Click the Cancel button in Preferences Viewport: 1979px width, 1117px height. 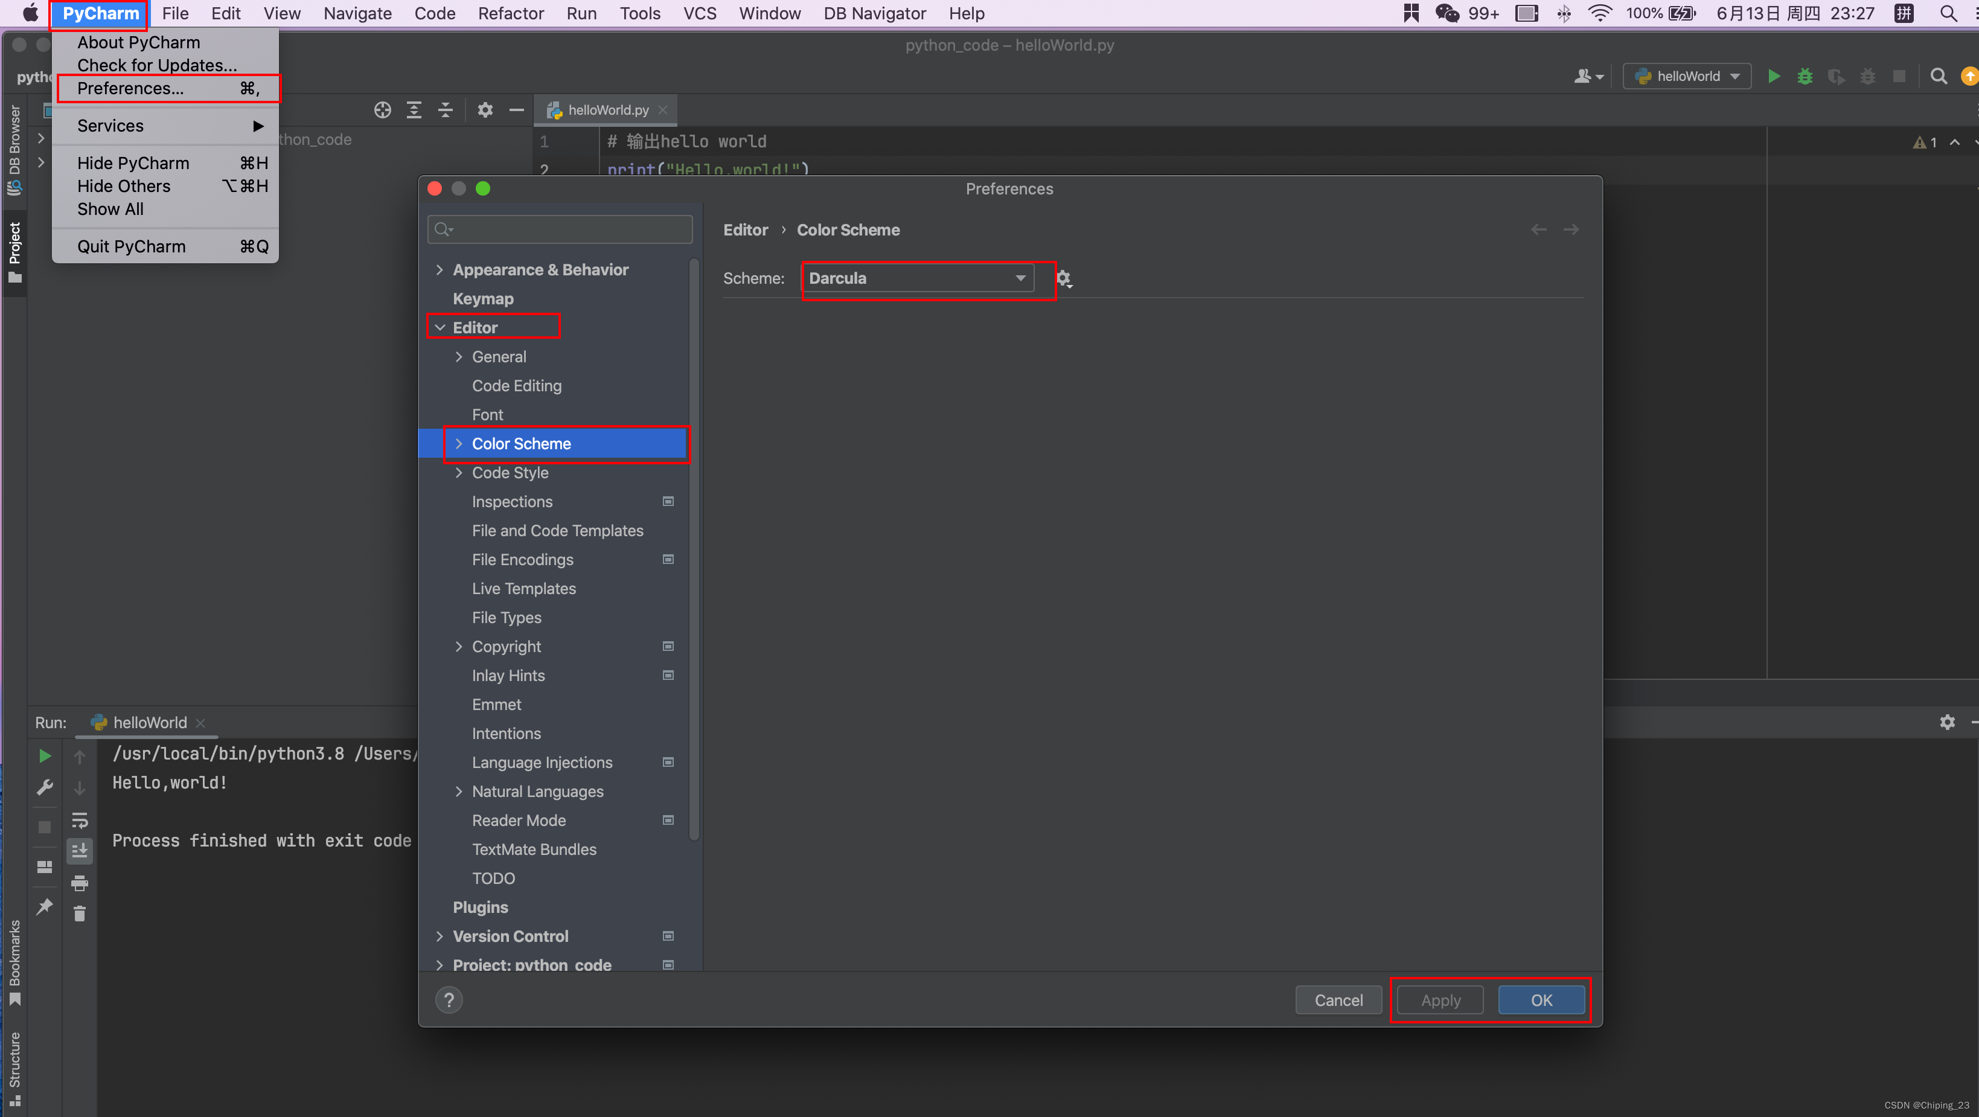click(x=1338, y=1000)
